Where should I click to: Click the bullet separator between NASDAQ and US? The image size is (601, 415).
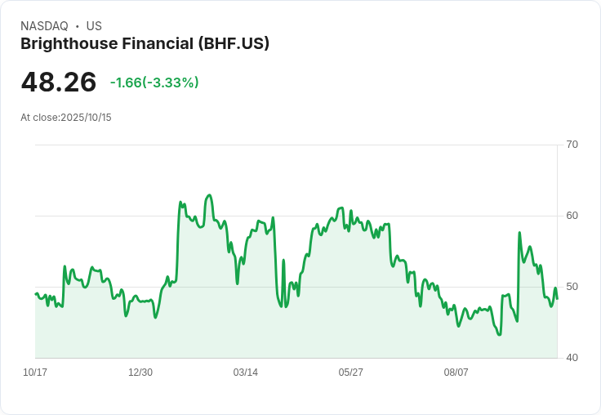coord(78,26)
